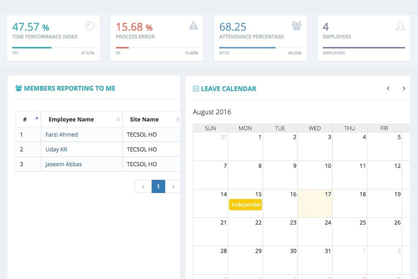Go to next page of members table
The height and width of the screenshot is (279, 418).
pyautogui.click(x=173, y=186)
